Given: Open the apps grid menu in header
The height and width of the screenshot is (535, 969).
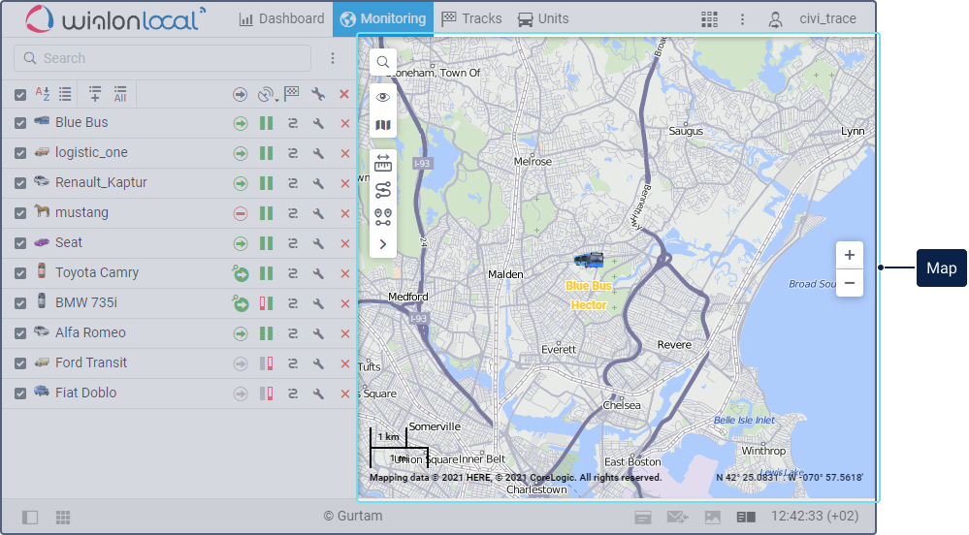Looking at the screenshot, I should pyautogui.click(x=709, y=19).
